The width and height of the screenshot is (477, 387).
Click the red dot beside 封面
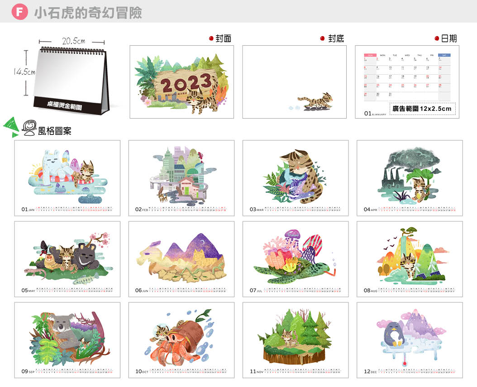[x=211, y=38]
